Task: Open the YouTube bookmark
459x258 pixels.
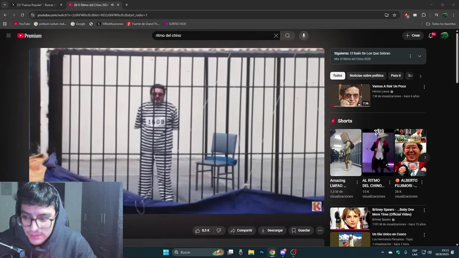Action: tap(22, 24)
